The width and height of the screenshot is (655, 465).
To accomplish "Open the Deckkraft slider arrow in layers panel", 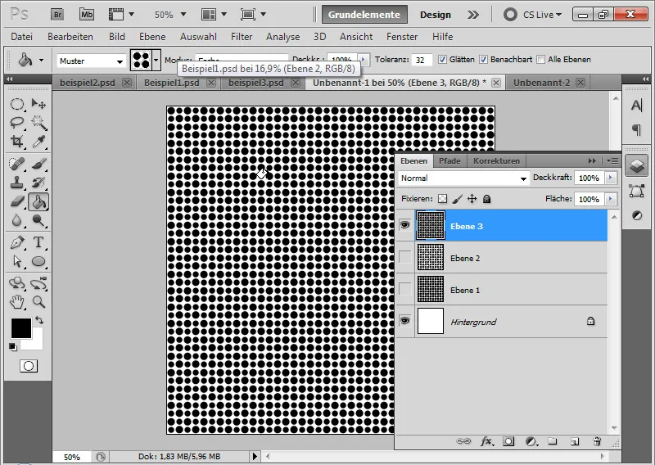I will click(x=611, y=178).
